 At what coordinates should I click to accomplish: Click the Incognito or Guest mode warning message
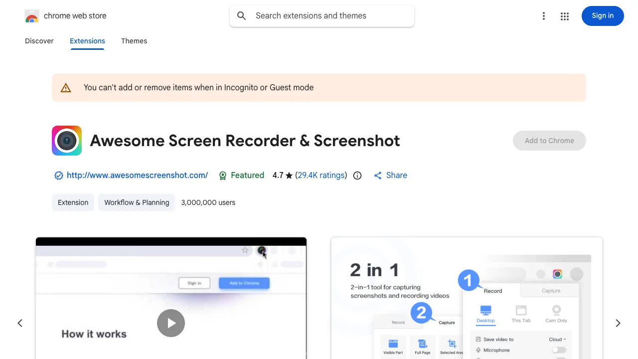[198, 88]
